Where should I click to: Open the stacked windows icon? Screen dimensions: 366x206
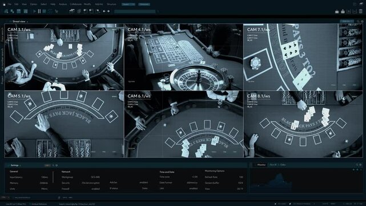point(72,11)
